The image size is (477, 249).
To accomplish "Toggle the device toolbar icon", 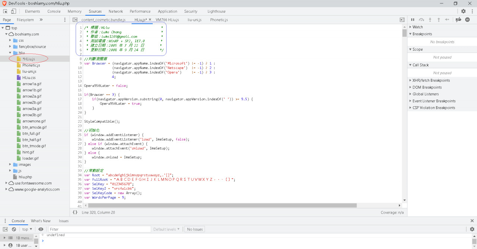I will (x=13, y=11).
